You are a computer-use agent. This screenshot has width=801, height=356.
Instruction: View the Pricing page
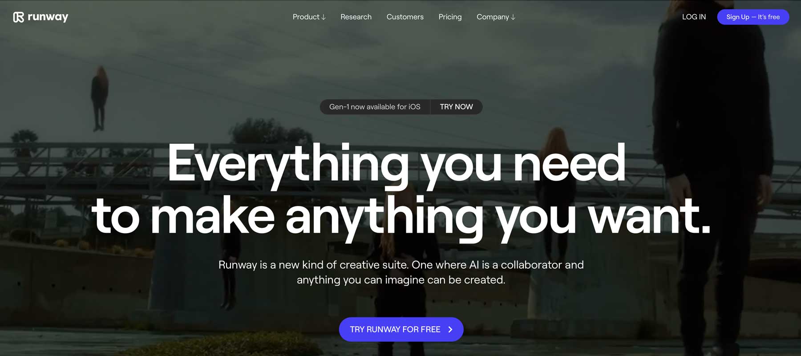[x=450, y=17]
